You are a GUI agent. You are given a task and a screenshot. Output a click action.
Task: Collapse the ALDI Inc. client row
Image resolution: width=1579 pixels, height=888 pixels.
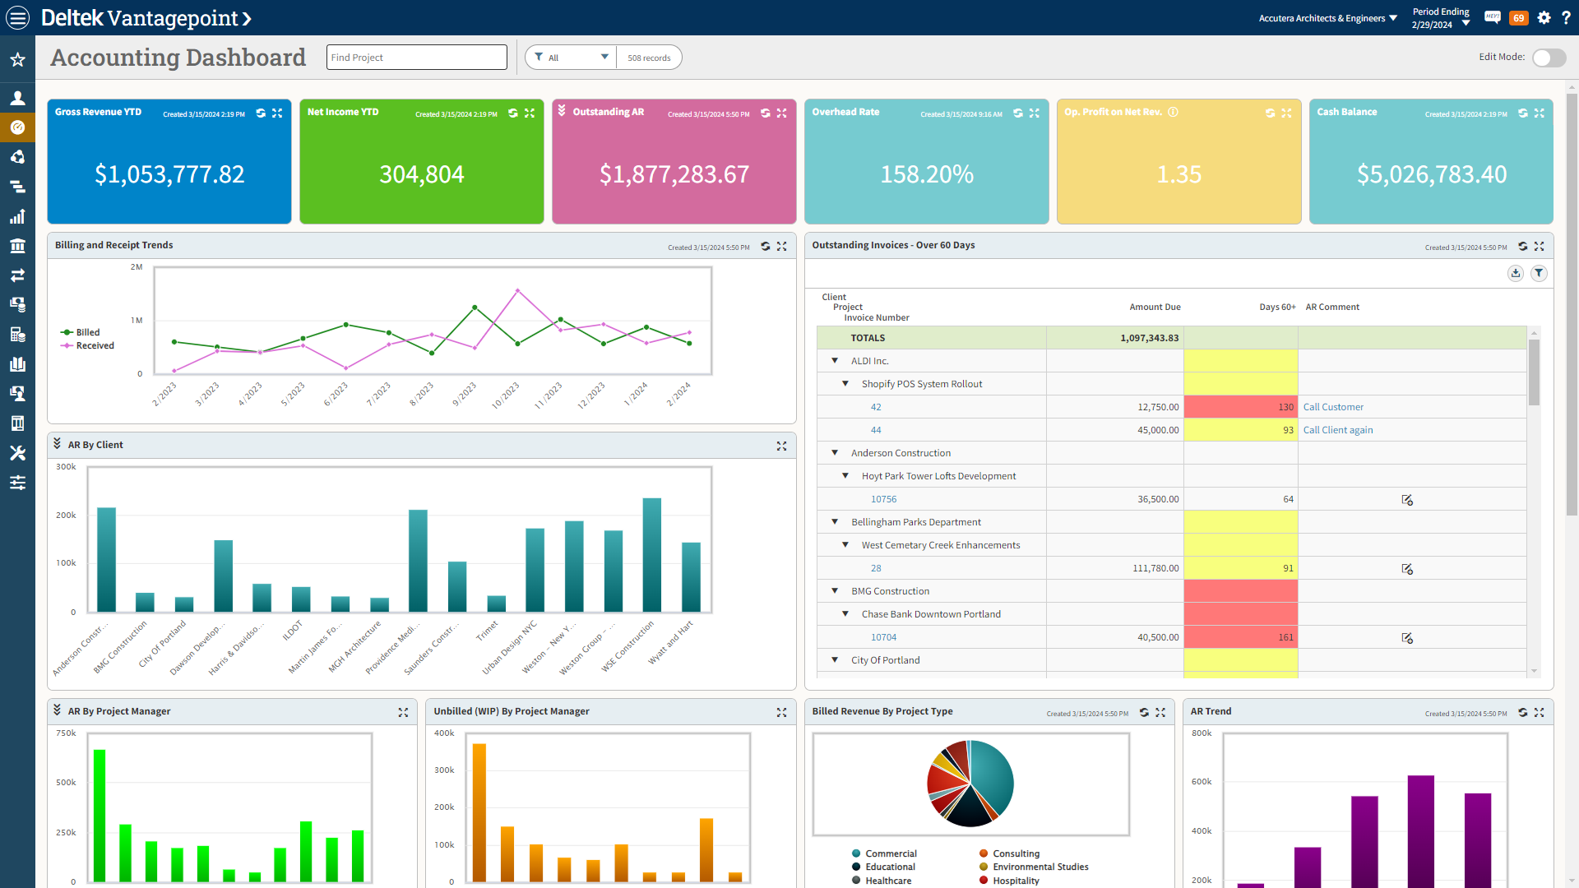pyautogui.click(x=835, y=361)
